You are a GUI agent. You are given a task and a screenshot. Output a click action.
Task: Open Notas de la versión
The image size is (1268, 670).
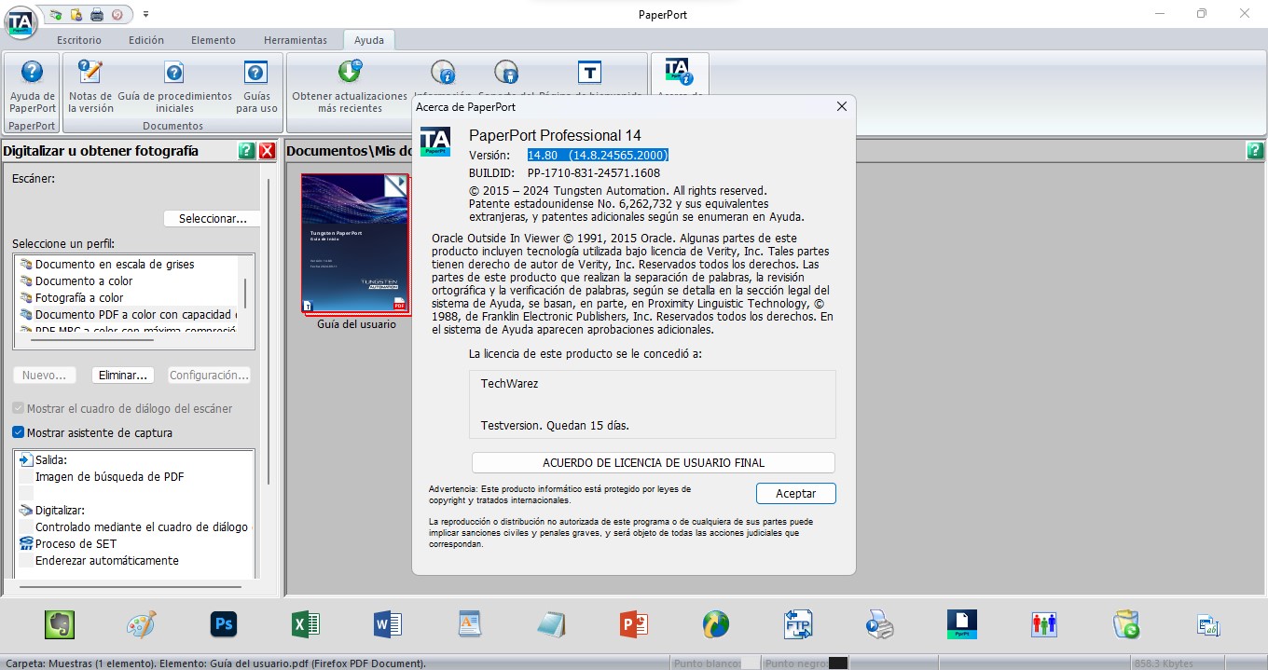[90, 90]
